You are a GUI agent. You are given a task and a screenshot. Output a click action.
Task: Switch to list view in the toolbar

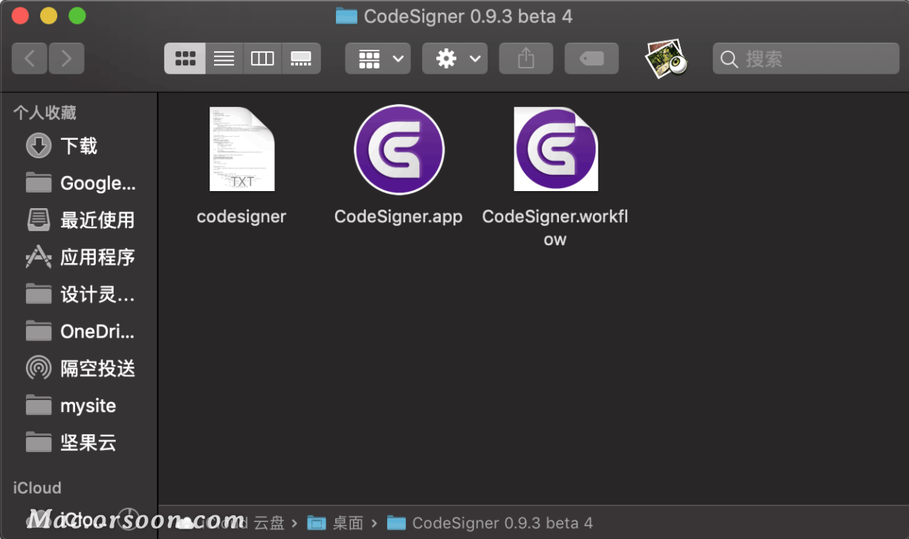point(223,58)
